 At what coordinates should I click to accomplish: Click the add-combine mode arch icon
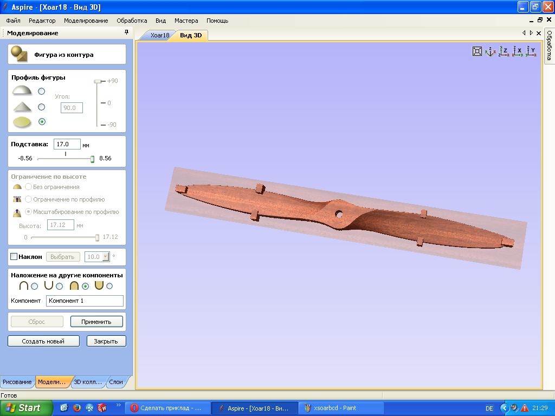[24, 285]
